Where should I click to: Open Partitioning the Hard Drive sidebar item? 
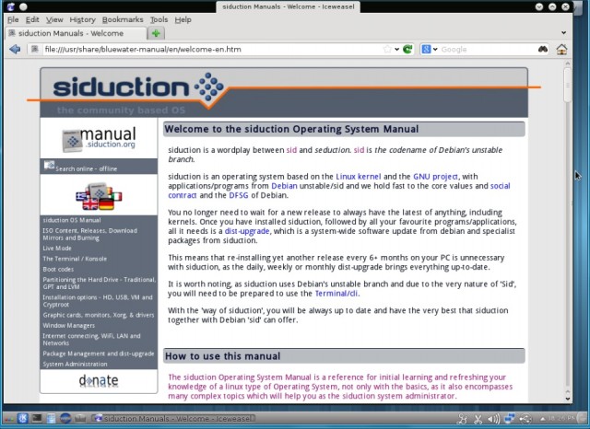click(99, 283)
